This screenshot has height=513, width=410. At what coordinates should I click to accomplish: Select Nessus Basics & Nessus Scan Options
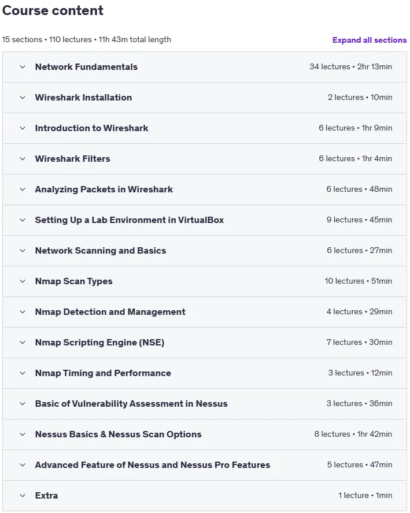pos(118,434)
